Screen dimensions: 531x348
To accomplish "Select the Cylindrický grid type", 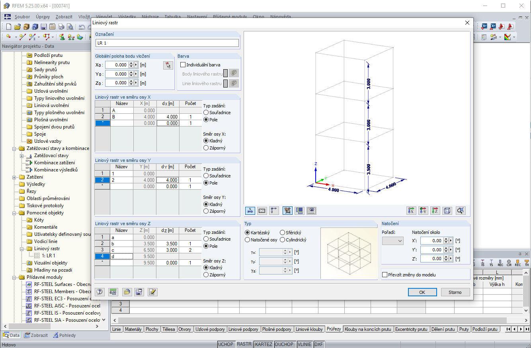I will tap(282, 240).
